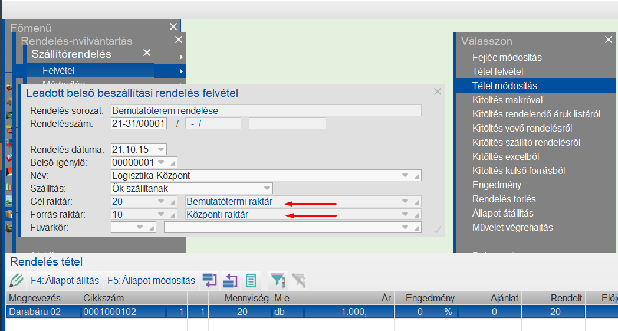
Task: Expand the Név field dropdown arrow
Action: (405, 176)
